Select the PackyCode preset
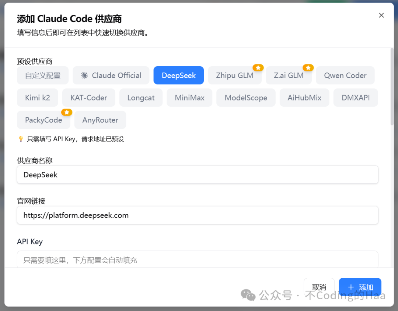 tap(43, 120)
